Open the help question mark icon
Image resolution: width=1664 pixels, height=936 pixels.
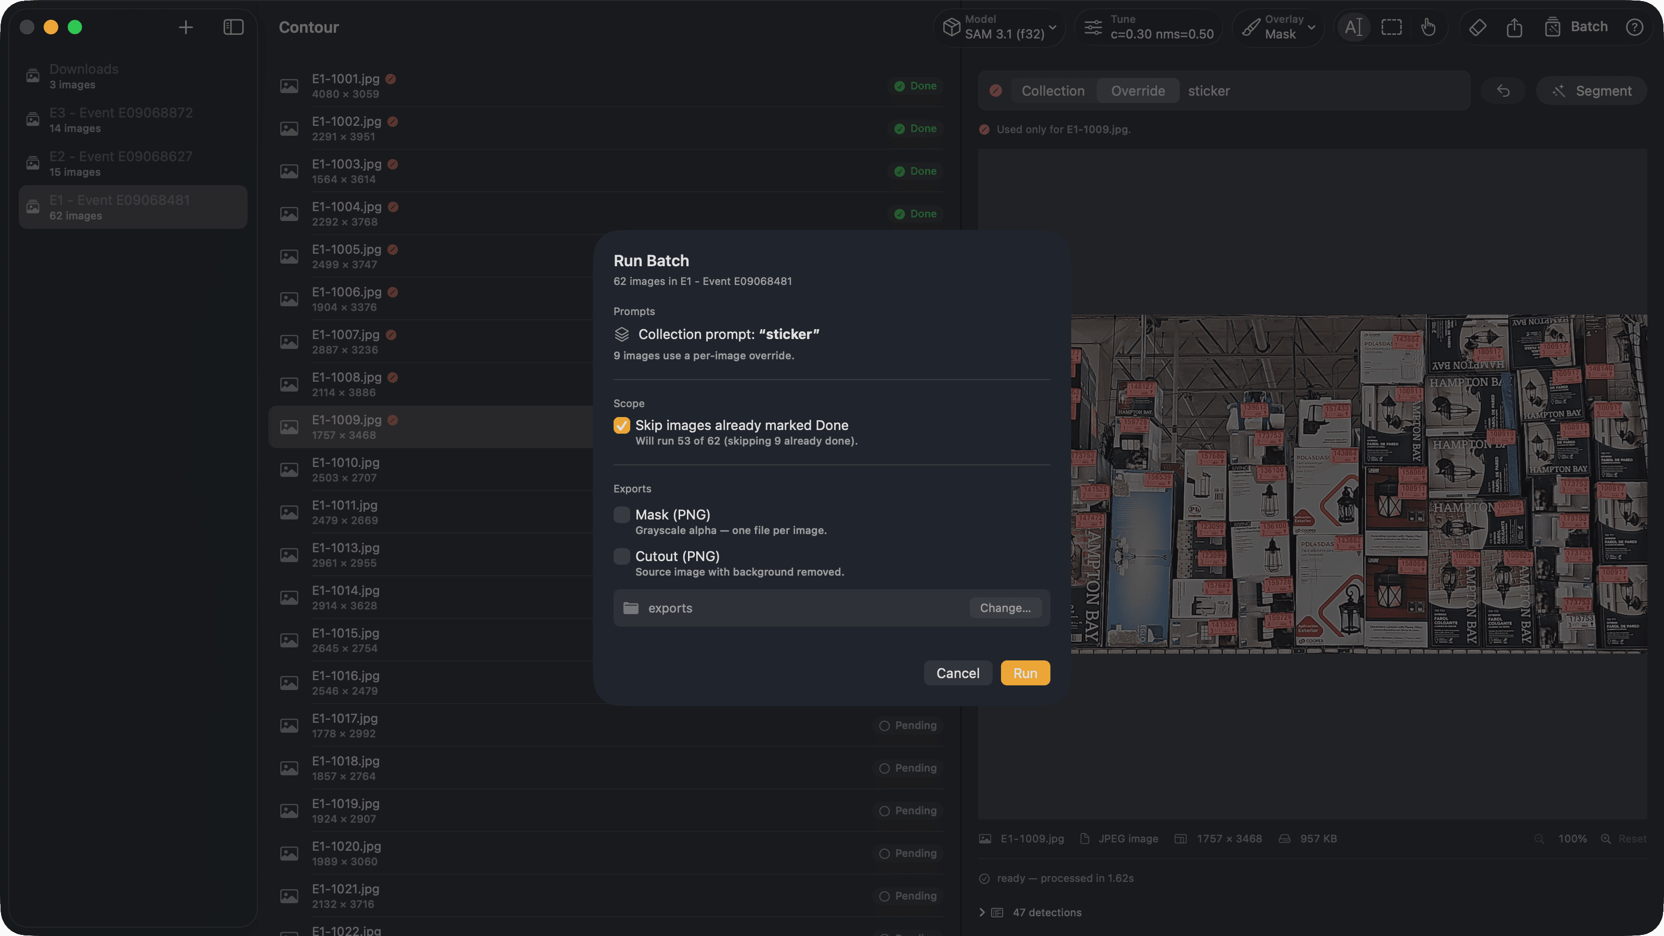[x=1635, y=27]
